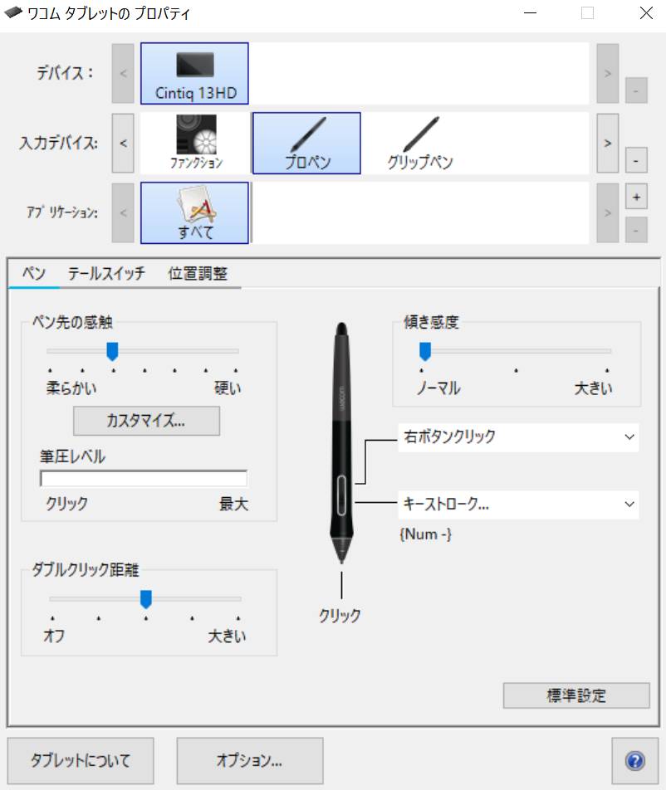
Task: Click the 硬い label of tip feel
Action: pyautogui.click(x=228, y=388)
